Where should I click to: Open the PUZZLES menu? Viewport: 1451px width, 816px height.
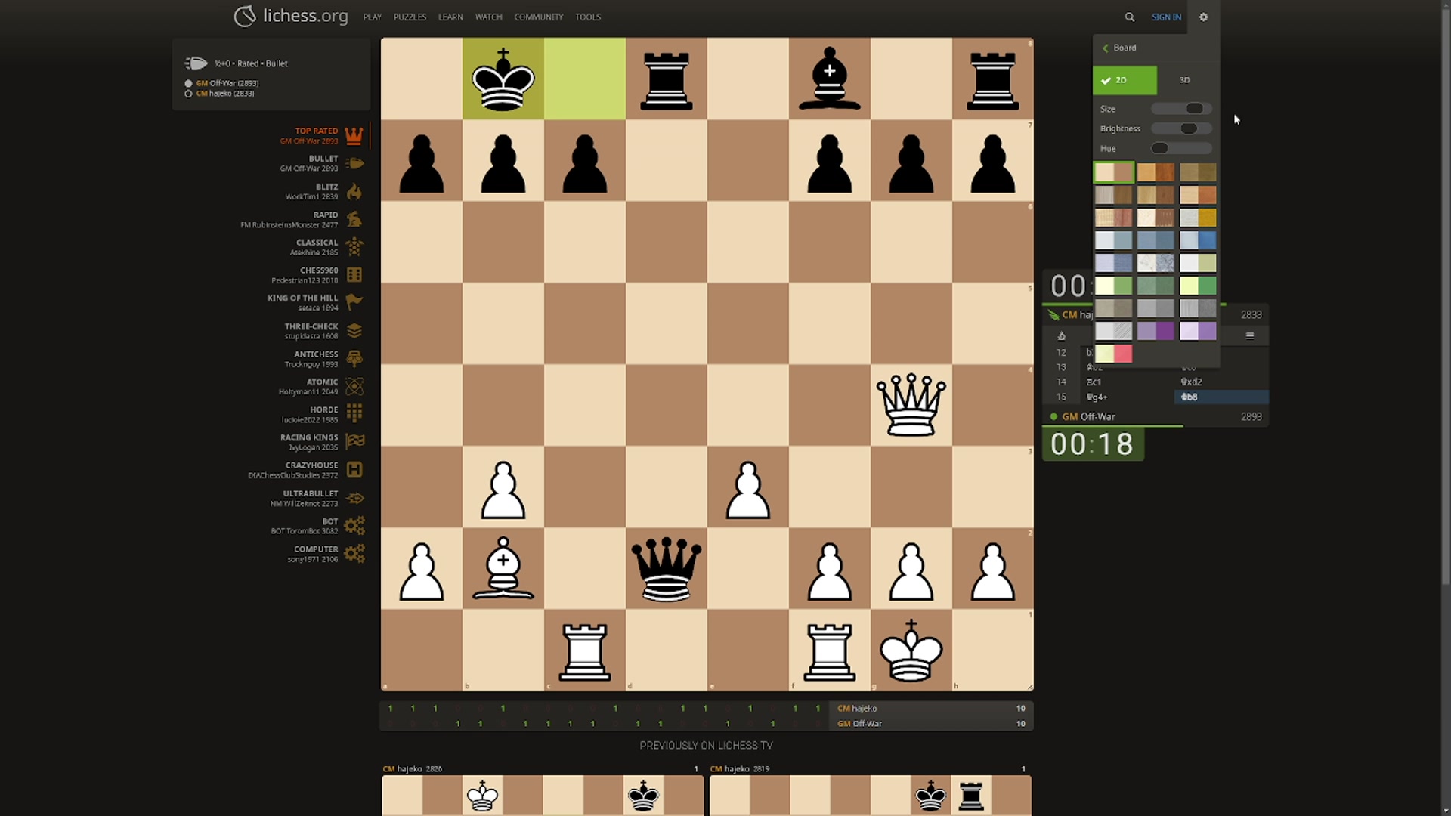click(x=410, y=17)
